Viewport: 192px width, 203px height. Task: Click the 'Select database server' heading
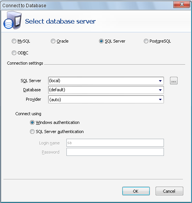pos(60,21)
